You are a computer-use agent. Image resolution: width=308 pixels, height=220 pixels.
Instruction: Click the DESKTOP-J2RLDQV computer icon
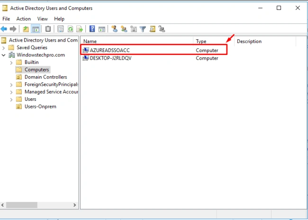coord(86,58)
